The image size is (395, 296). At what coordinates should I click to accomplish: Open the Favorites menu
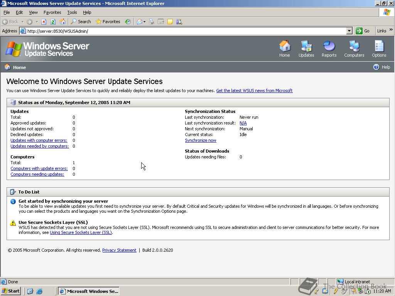[52, 12]
